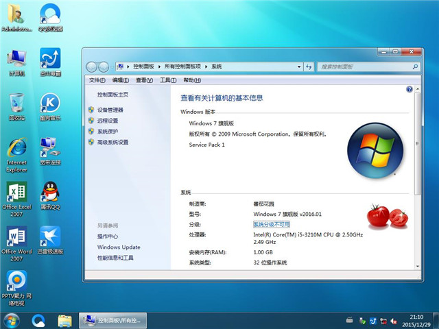Launch the Xunlei express edition shortcut
The height and width of the screenshot is (329, 439).
click(50, 240)
